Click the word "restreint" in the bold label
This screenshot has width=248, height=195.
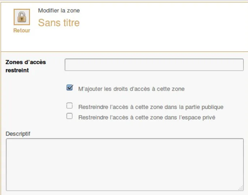coord(17,70)
